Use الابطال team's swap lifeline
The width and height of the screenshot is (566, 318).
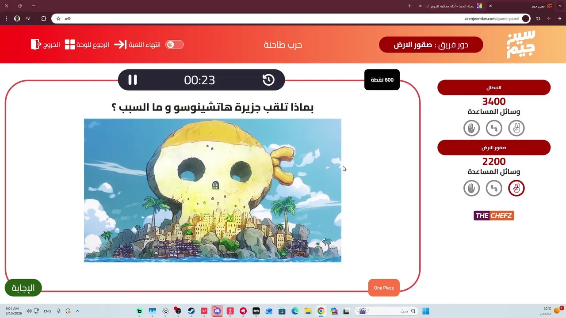[x=494, y=128]
